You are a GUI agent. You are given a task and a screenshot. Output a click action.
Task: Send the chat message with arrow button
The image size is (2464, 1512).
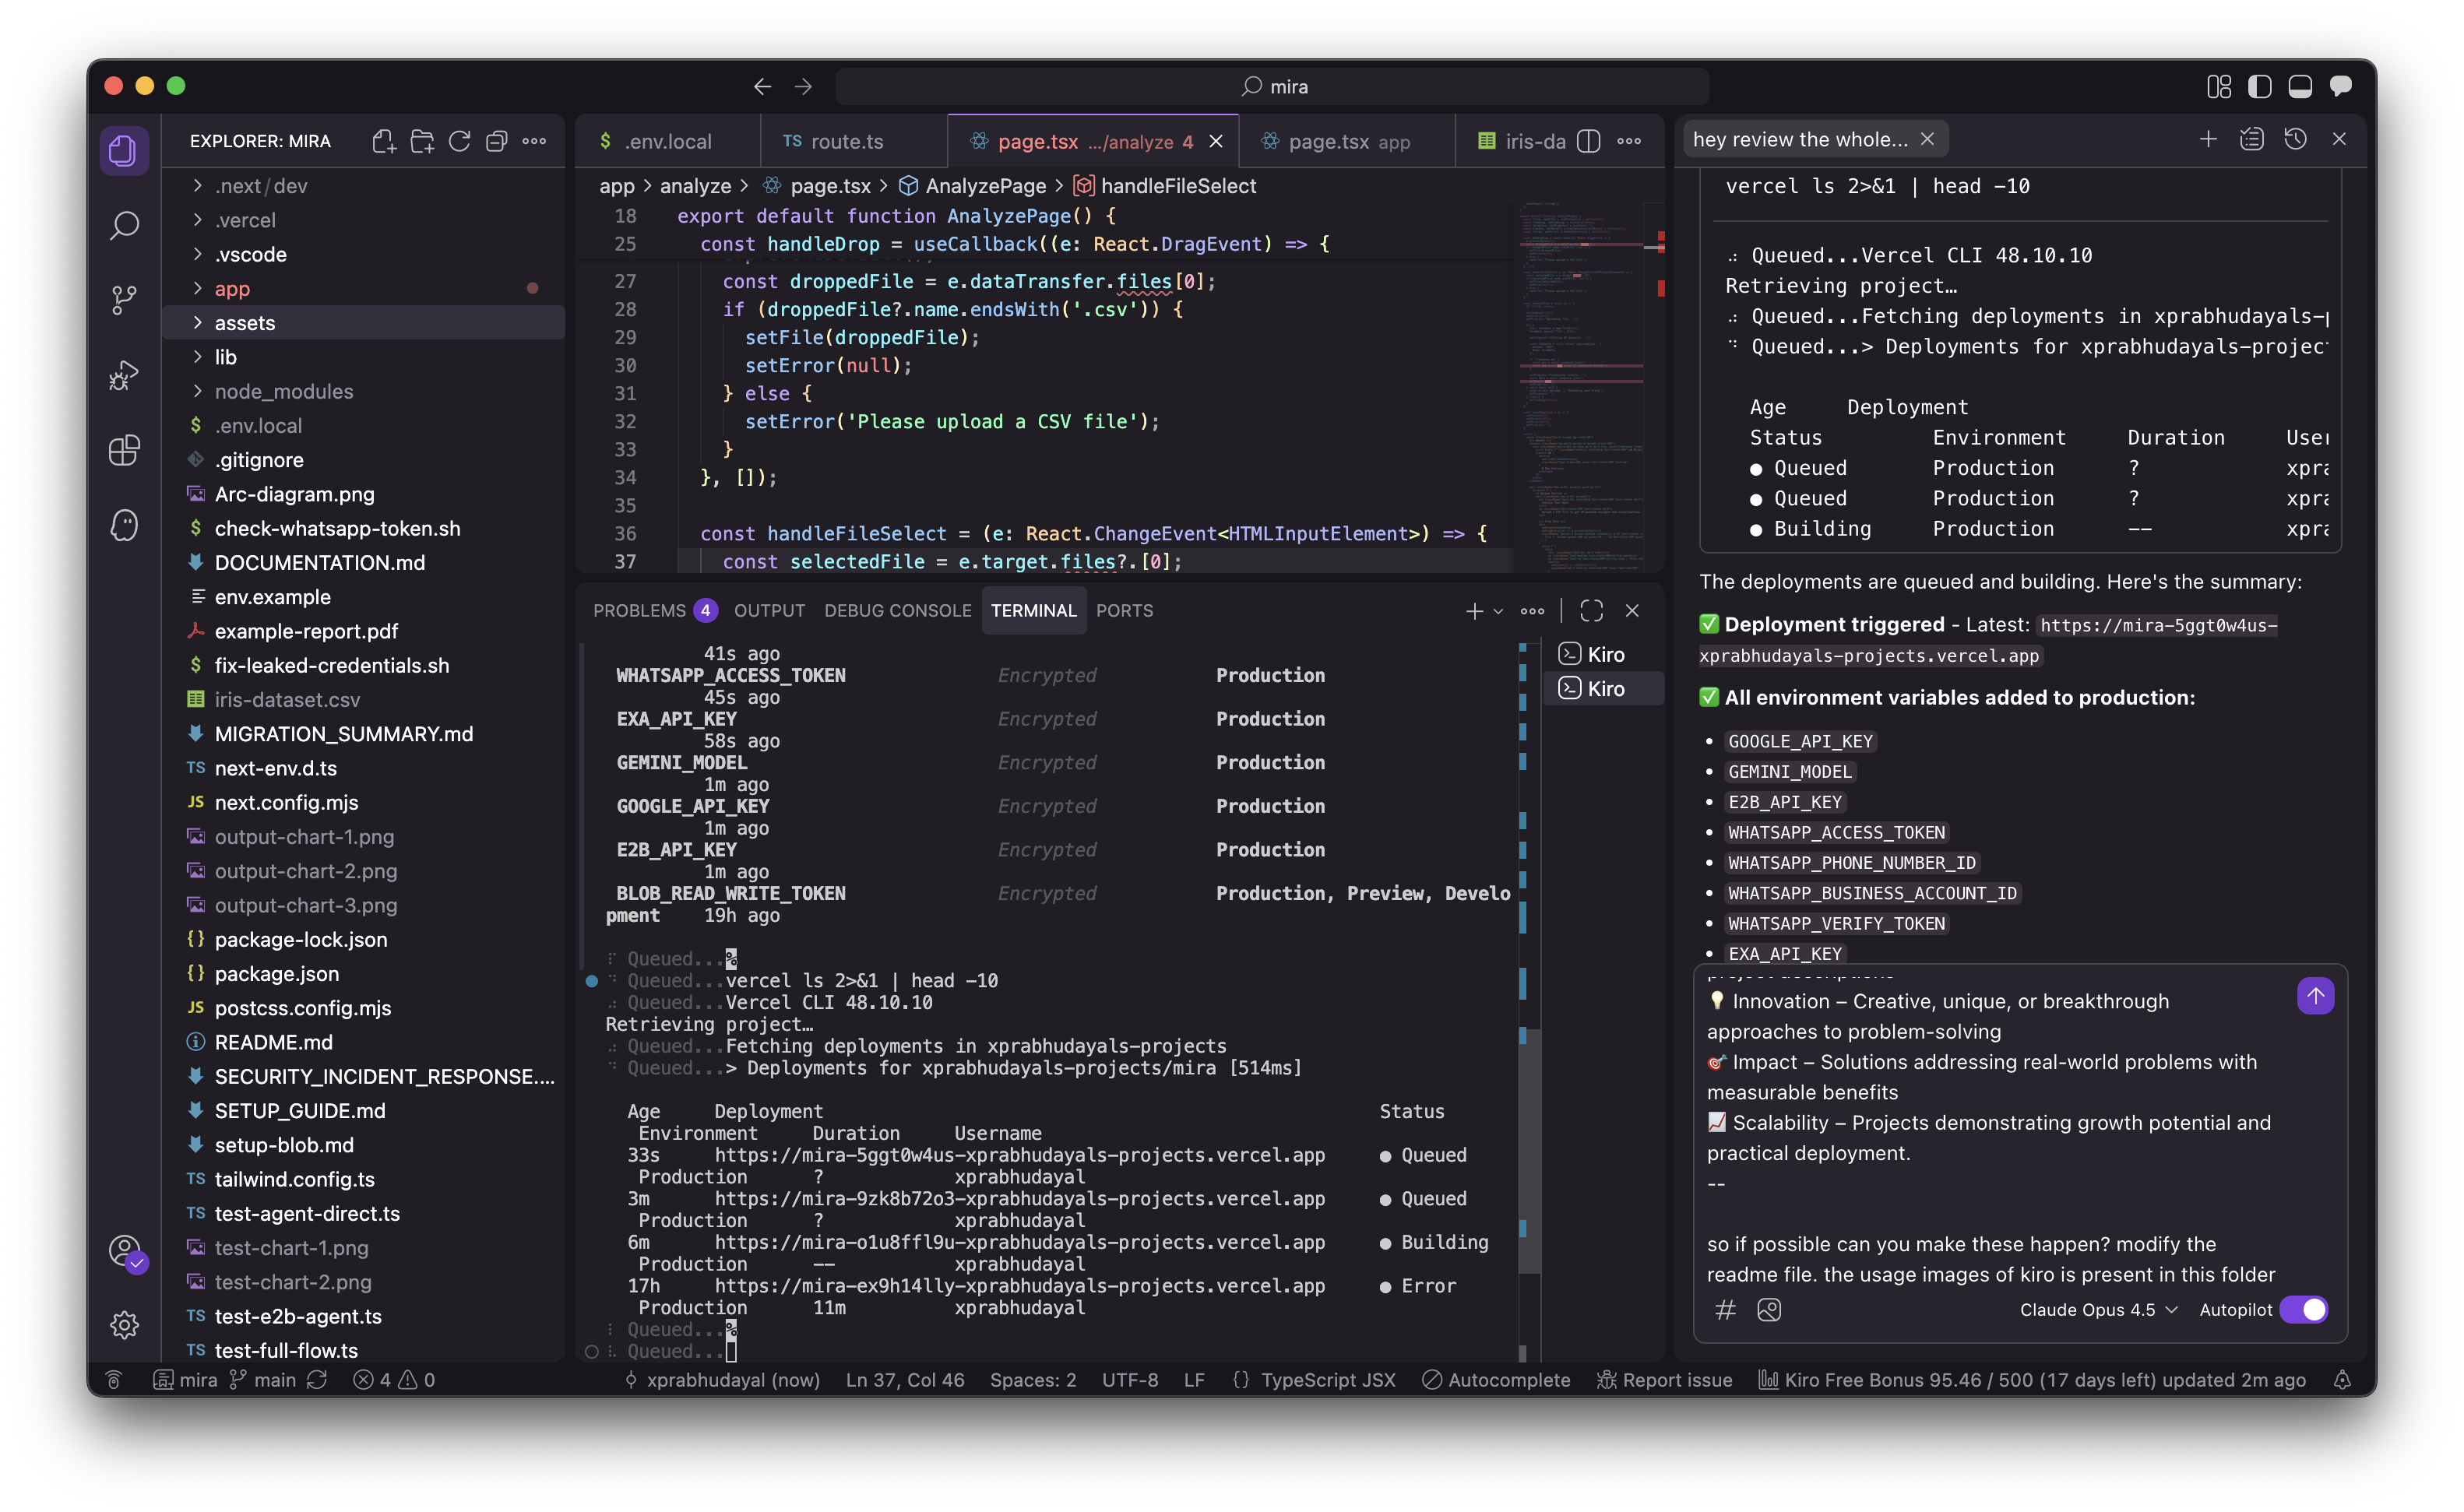(2315, 996)
